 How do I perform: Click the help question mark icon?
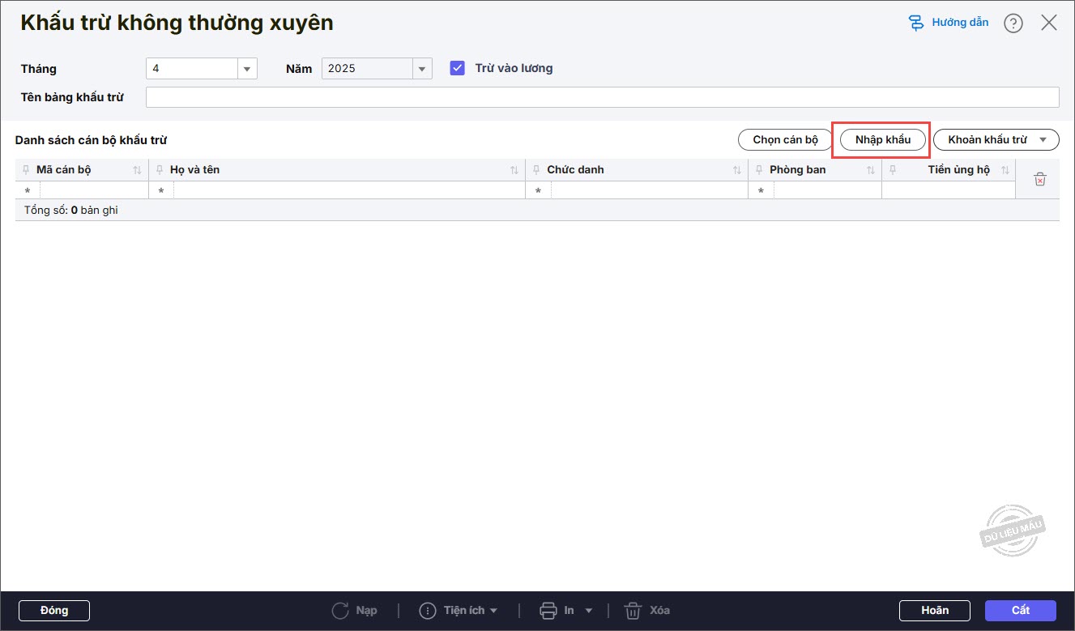point(1013,23)
